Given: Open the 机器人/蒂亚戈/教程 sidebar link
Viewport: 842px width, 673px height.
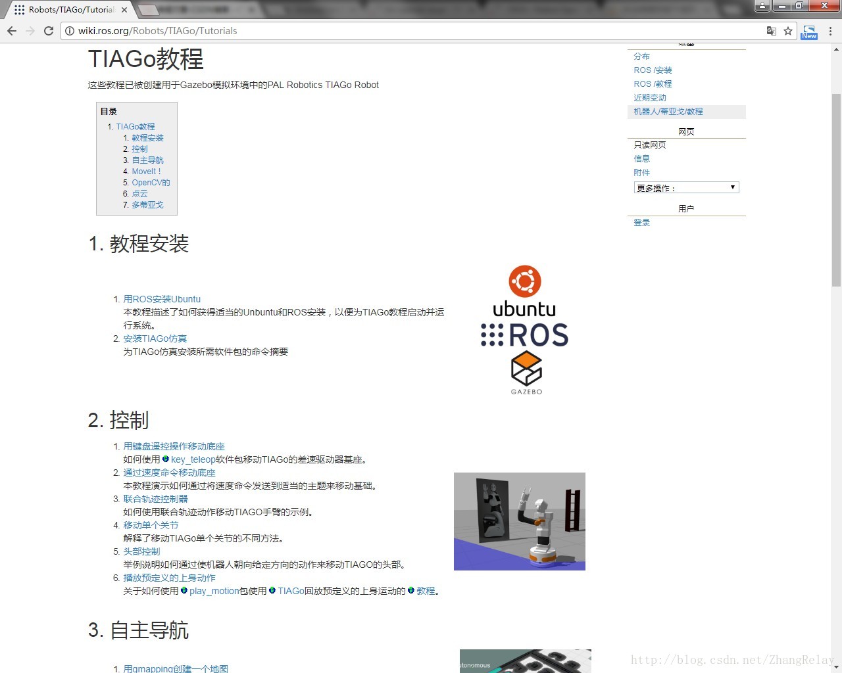Looking at the screenshot, I should click(668, 112).
